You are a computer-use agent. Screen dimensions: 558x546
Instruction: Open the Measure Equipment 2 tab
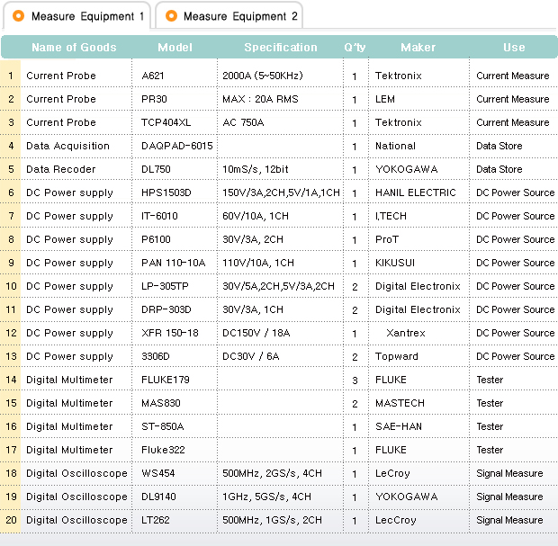click(x=229, y=16)
